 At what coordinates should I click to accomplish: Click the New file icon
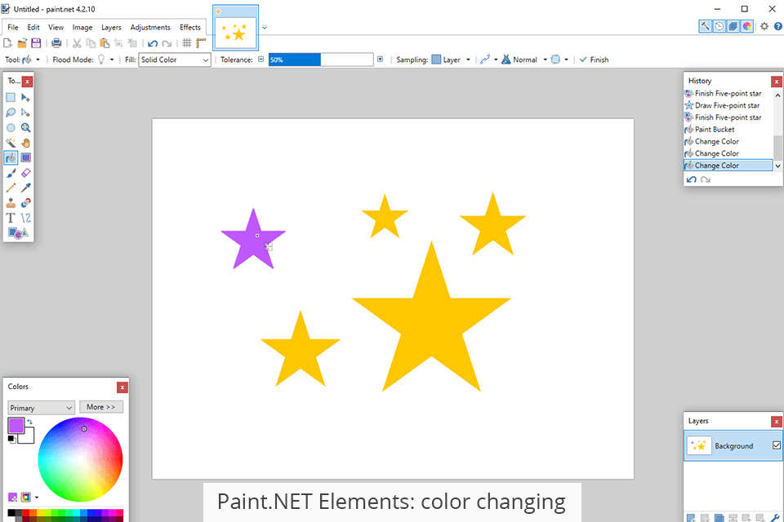click(x=8, y=43)
